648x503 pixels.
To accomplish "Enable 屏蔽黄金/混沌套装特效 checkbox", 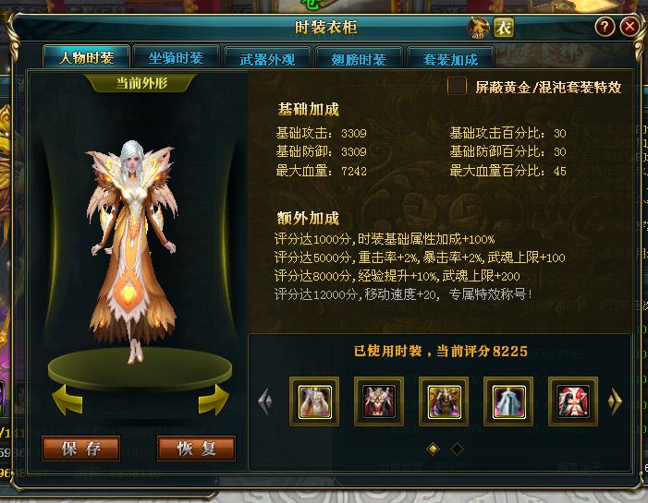I will tap(457, 86).
